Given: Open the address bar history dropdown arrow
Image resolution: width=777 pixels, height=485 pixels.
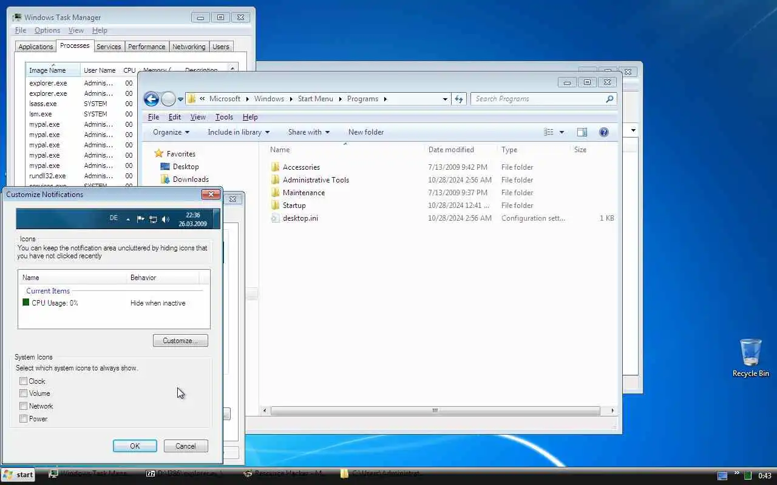Looking at the screenshot, I should pos(445,99).
